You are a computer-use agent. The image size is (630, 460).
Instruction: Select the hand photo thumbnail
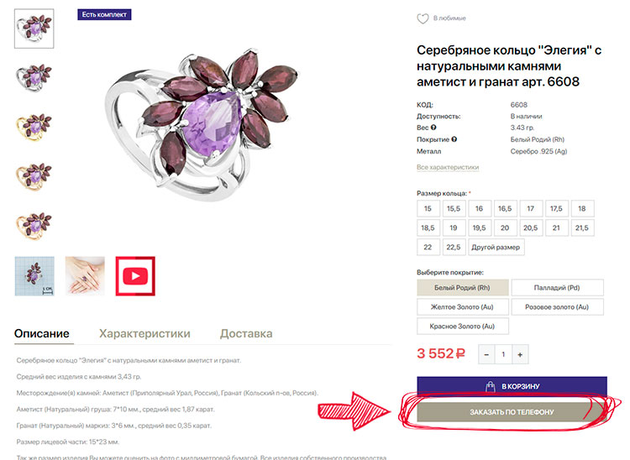pyautogui.click(x=85, y=276)
